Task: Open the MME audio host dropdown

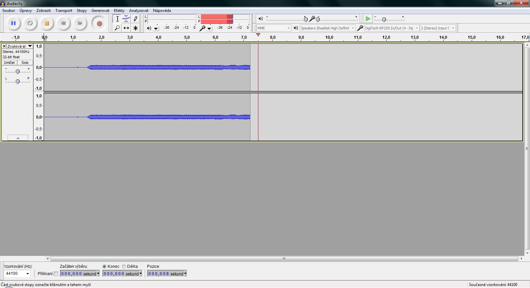Action: point(274,28)
